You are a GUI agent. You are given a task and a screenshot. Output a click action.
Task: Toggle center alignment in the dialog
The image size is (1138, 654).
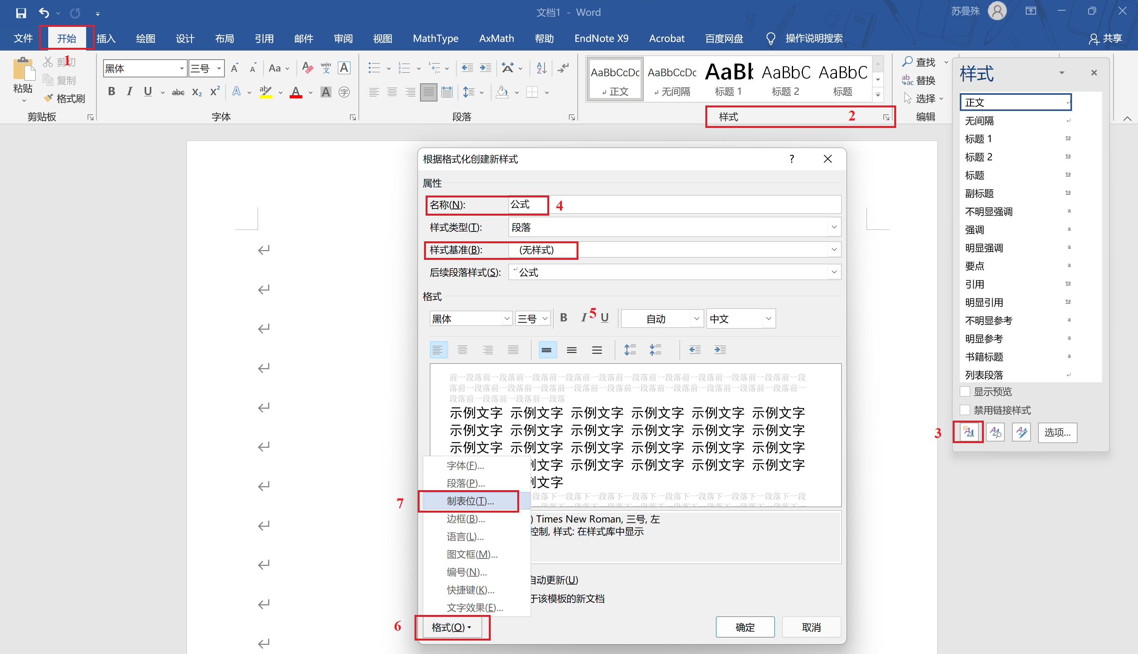462,350
